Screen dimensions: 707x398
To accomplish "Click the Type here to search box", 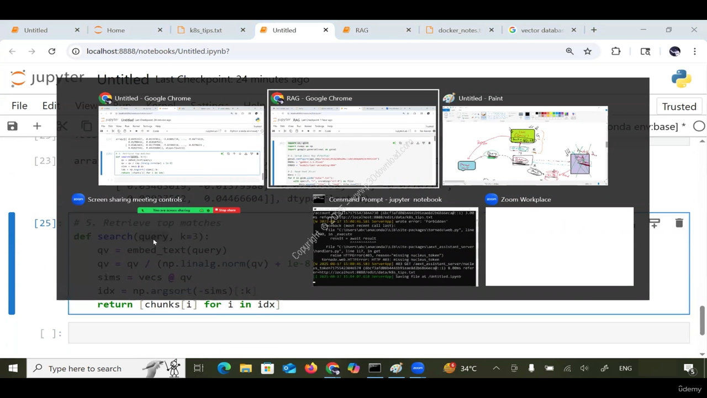I will point(107,368).
